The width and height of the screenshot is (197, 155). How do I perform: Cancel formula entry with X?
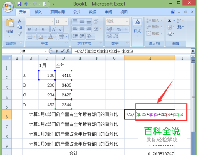pos(57,51)
